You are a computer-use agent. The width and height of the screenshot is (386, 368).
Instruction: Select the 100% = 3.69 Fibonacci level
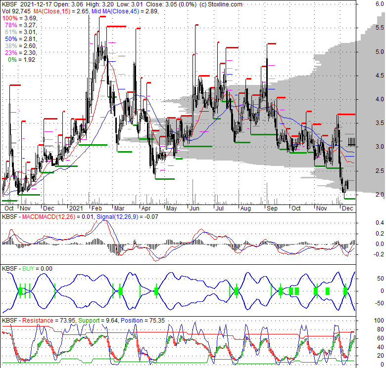click(19, 18)
